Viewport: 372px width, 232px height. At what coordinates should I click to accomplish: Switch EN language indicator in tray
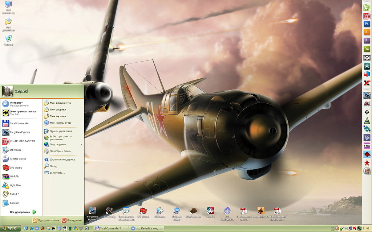[333, 229]
